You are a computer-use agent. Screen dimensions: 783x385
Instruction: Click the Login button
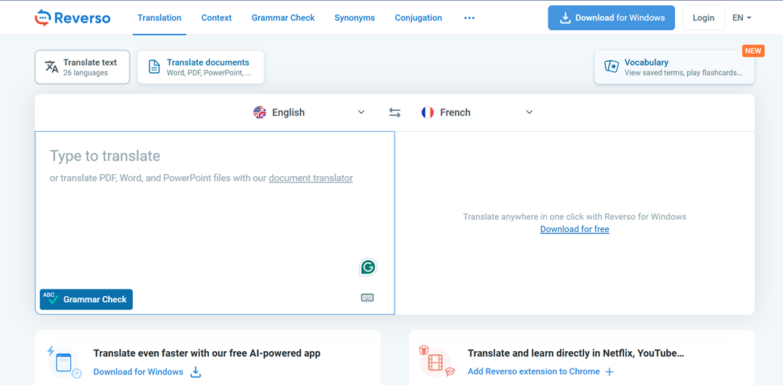click(703, 18)
